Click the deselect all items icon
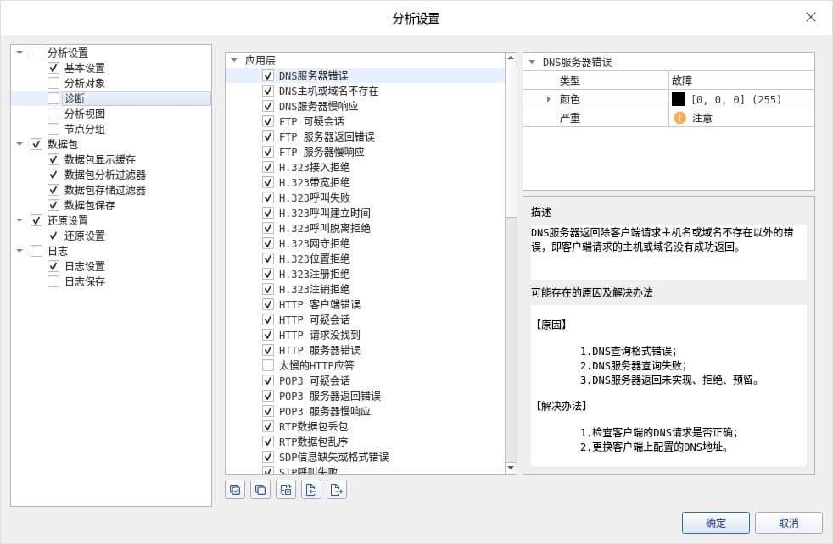Image resolution: width=833 pixels, height=544 pixels. (x=260, y=489)
